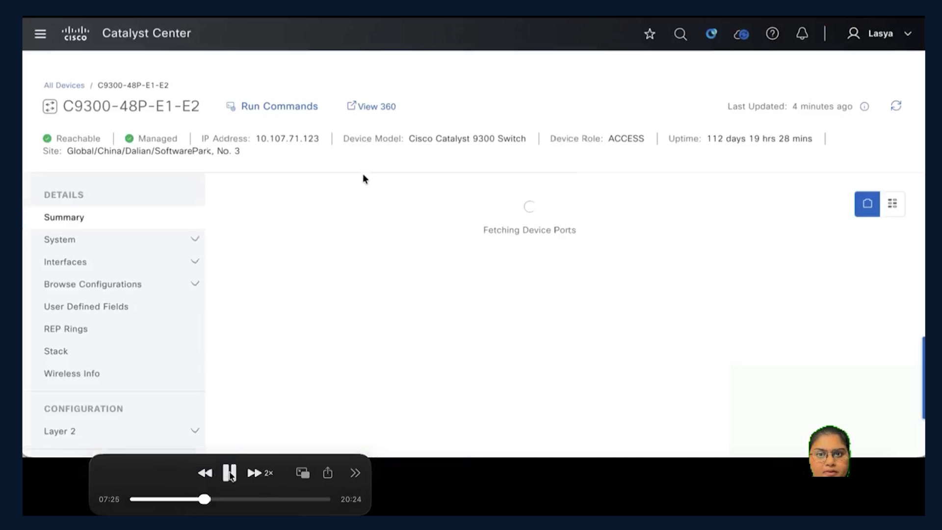The width and height of the screenshot is (942, 530).
Task: Click the video progress slider knob
Action: (205, 500)
